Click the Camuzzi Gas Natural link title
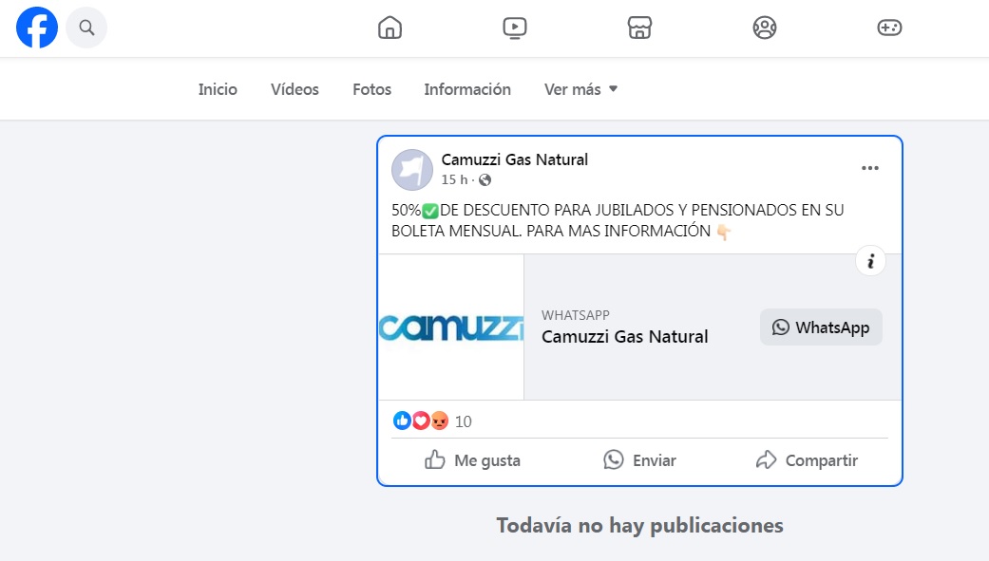Viewport: 989px width, 561px height. [625, 337]
